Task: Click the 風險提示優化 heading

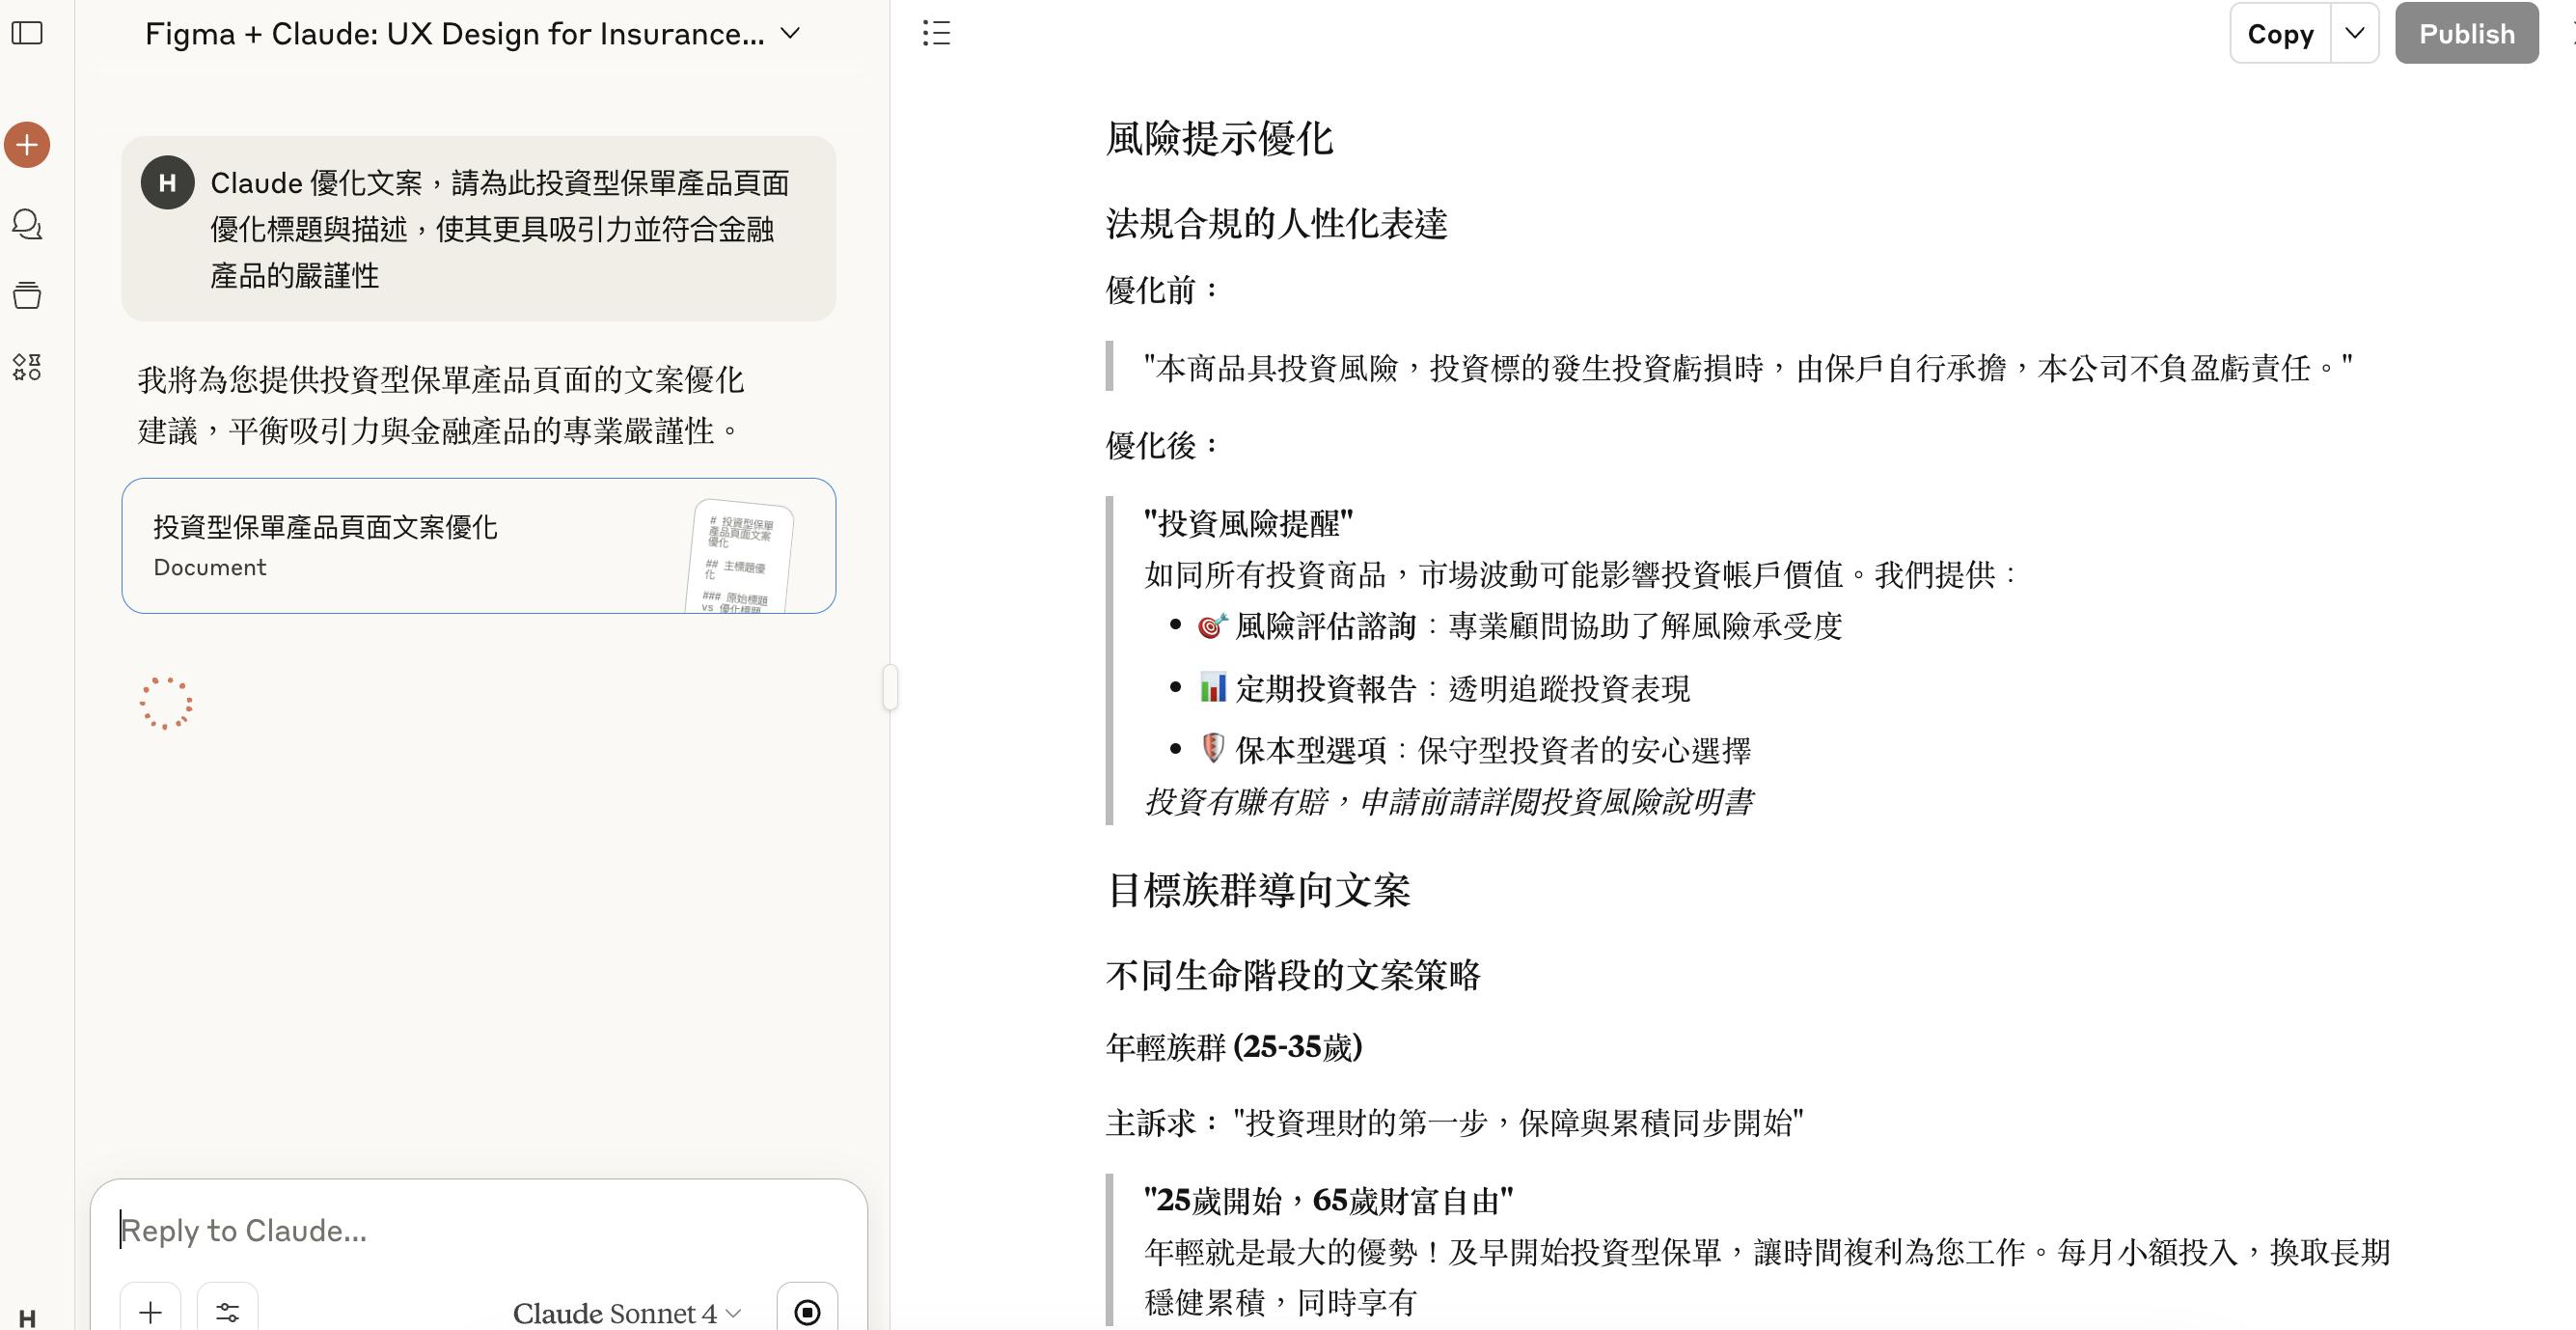Action: pos(1219,138)
